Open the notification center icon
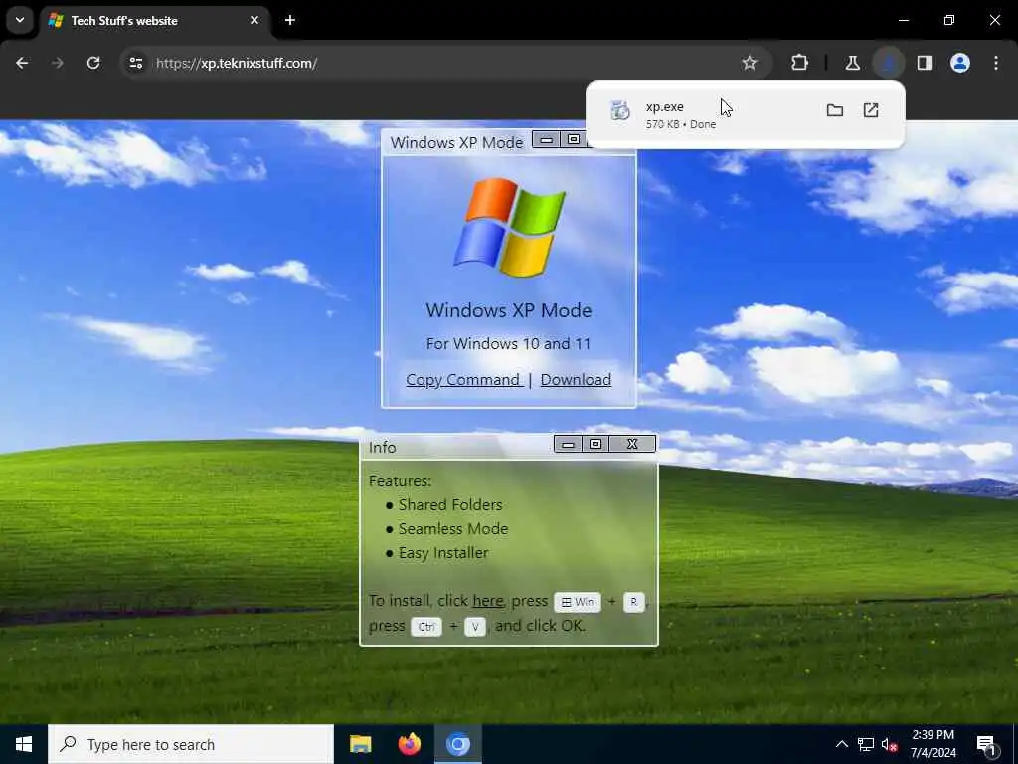 [987, 744]
